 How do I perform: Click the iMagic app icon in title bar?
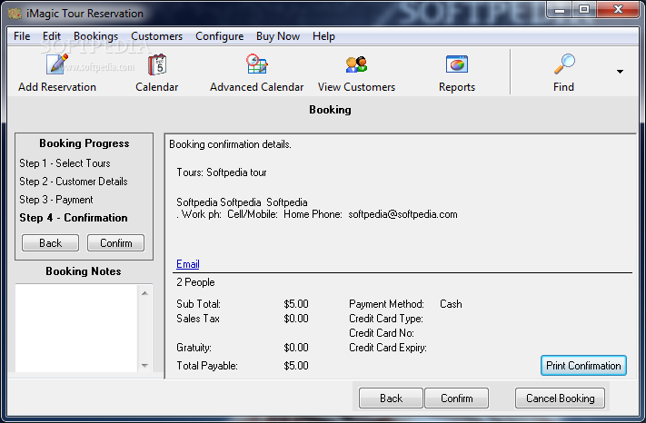[15, 14]
